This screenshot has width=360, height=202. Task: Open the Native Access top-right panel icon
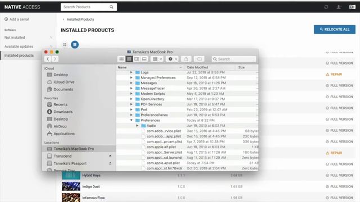(x=352, y=7)
